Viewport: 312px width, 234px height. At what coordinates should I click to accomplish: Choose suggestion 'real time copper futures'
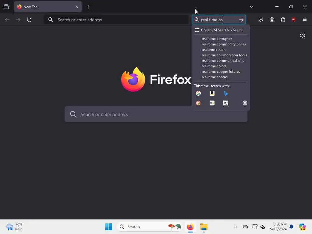[221, 72]
